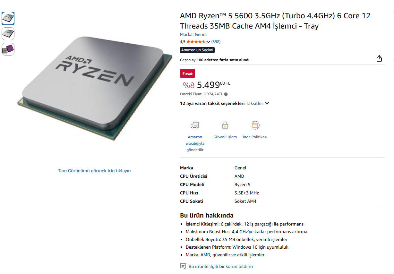The height and width of the screenshot is (274, 394).
Task: Open the İade Politikası text link
Action: point(255,137)
